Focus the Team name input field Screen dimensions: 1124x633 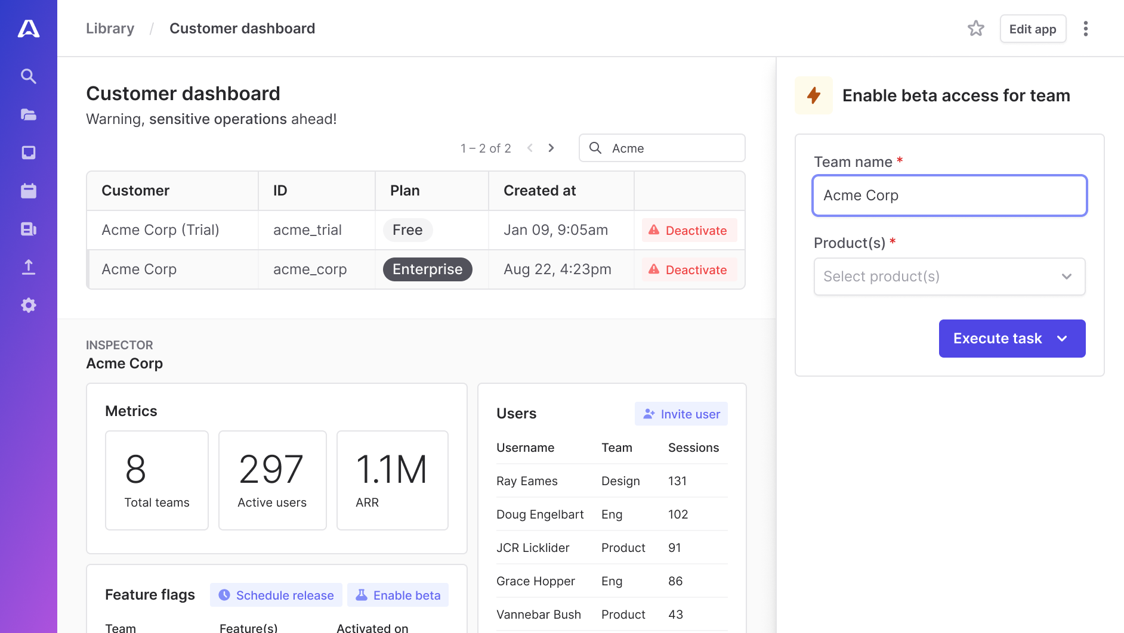click(x=950, y=196)
